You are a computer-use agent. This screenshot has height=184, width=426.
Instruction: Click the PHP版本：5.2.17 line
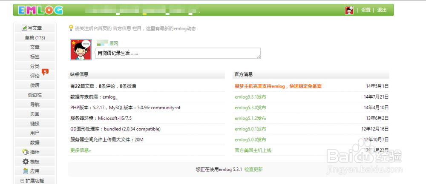(125, 108)
